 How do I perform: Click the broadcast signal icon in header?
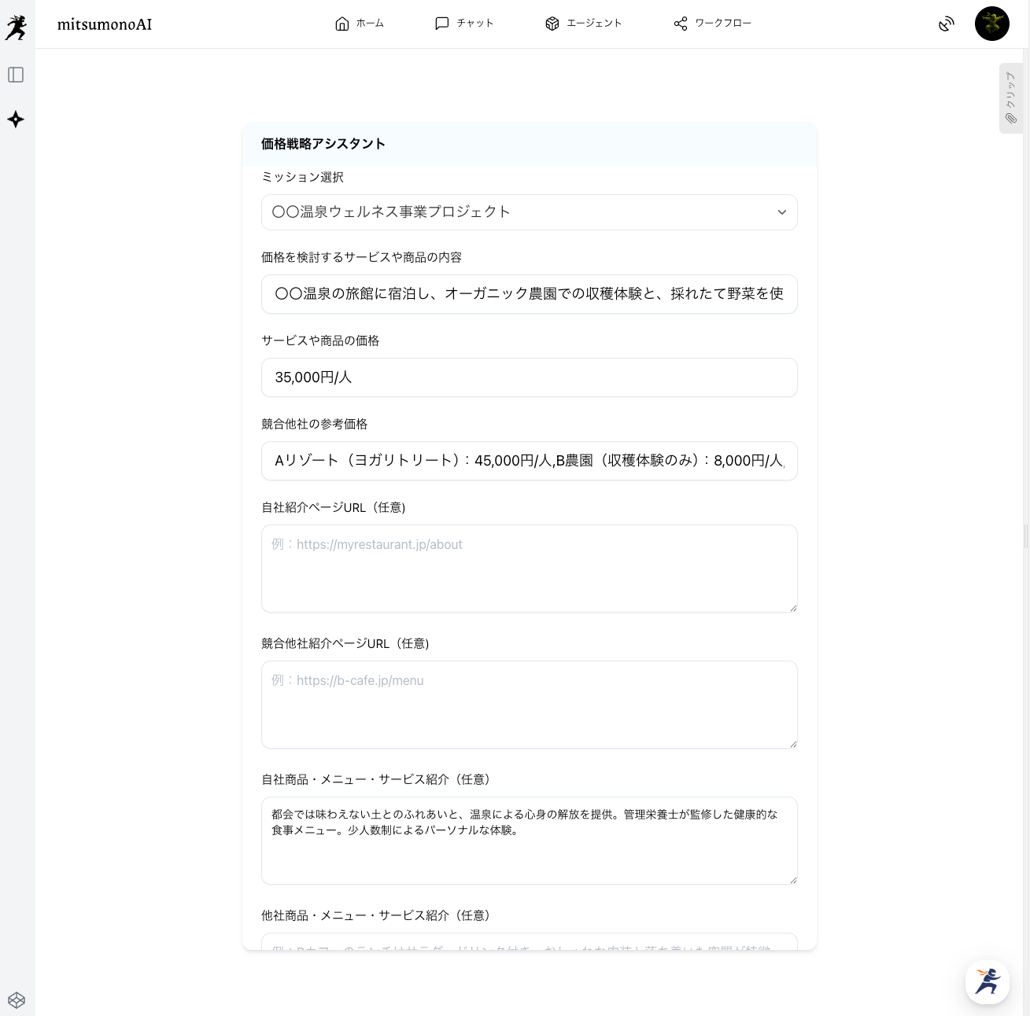pyautogui.click(x=947, y=24)
